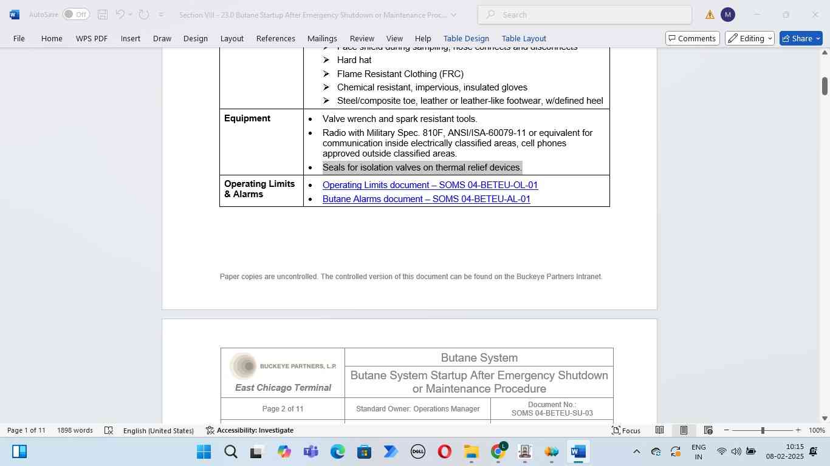Click in the Search box

tap(583, 15)
